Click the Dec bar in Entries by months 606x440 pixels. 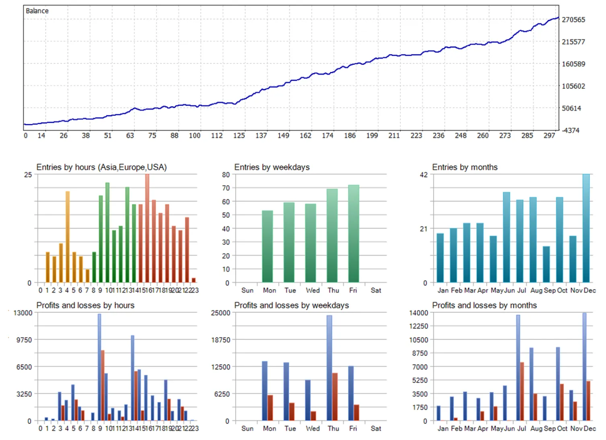click(x=586, y=228)
